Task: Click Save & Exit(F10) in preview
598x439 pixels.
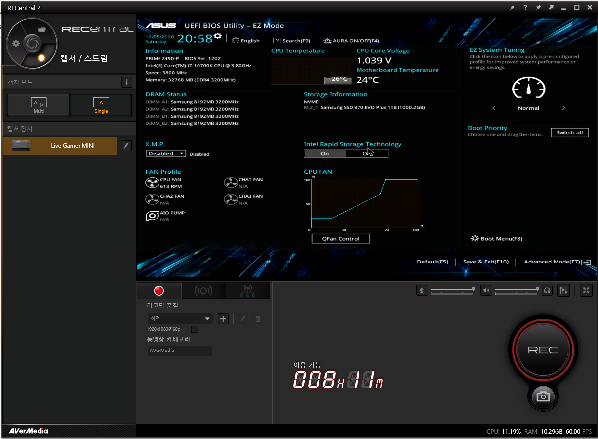Action: pos(486,262)
